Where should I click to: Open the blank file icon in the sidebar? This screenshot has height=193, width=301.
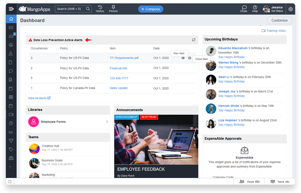tap(11, 62)
